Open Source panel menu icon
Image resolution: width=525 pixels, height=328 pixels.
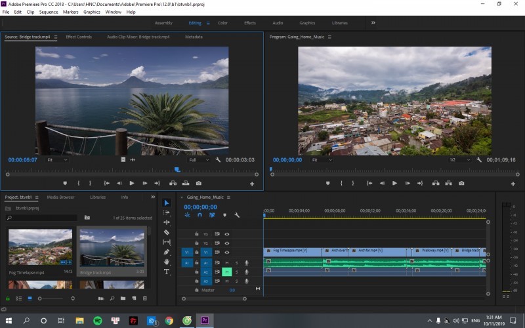click(x=56, y=37)
